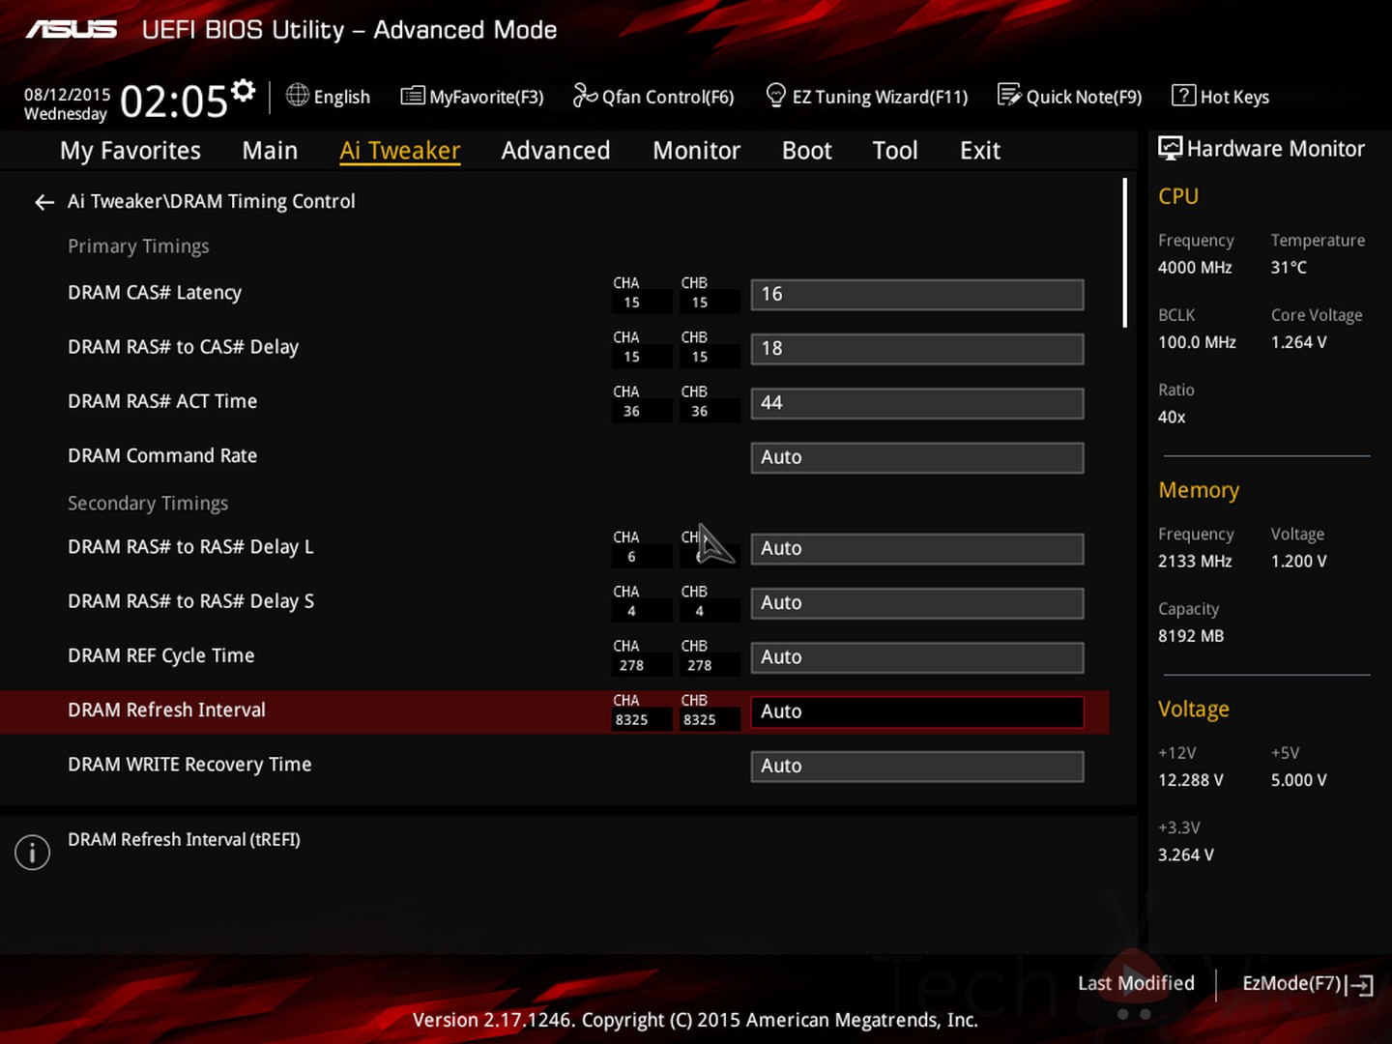Click the globe language icon

click(298, 95)
